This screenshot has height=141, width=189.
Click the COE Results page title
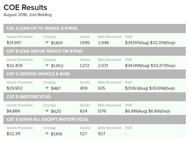[25, 8]
